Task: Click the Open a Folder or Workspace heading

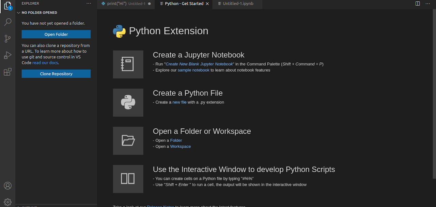Action: 202,131
